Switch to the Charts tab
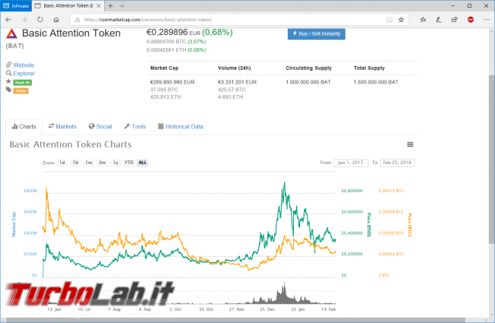The width and height of the screenshot is (495, 323). tap(24, 126)
